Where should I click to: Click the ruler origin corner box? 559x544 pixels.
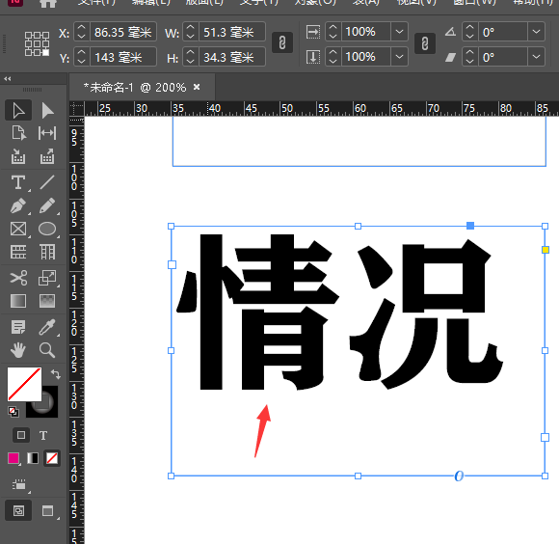(76, 108)
